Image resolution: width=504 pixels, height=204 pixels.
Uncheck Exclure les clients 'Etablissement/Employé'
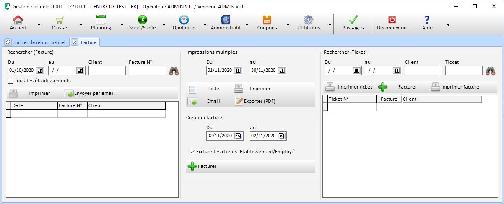192,152
